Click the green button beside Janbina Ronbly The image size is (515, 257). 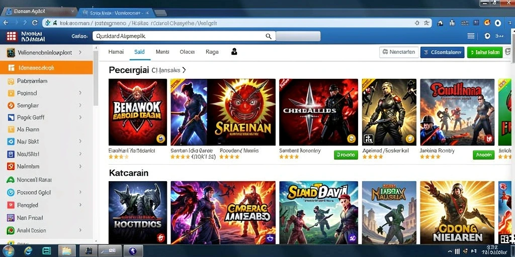pos(483,155)
